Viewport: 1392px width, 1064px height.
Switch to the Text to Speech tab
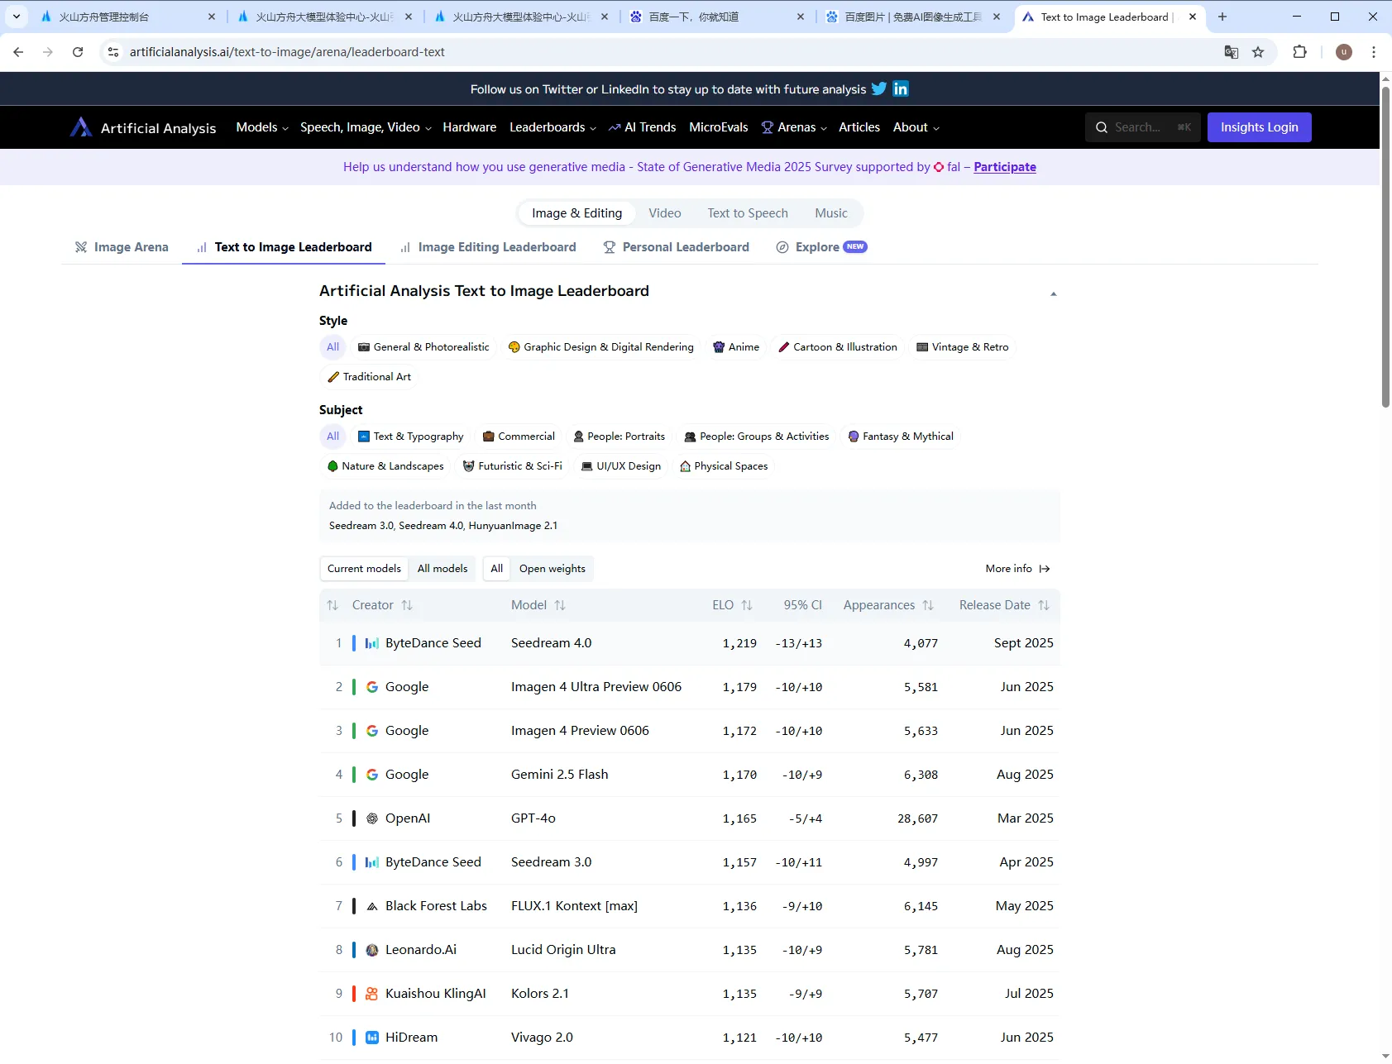[x=748, y=213]
